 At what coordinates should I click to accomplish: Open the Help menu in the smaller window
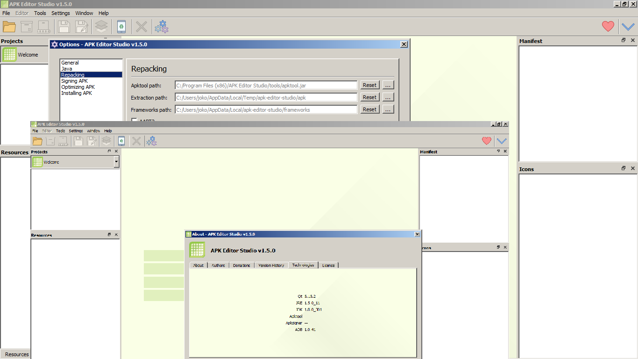click(108, 131)
